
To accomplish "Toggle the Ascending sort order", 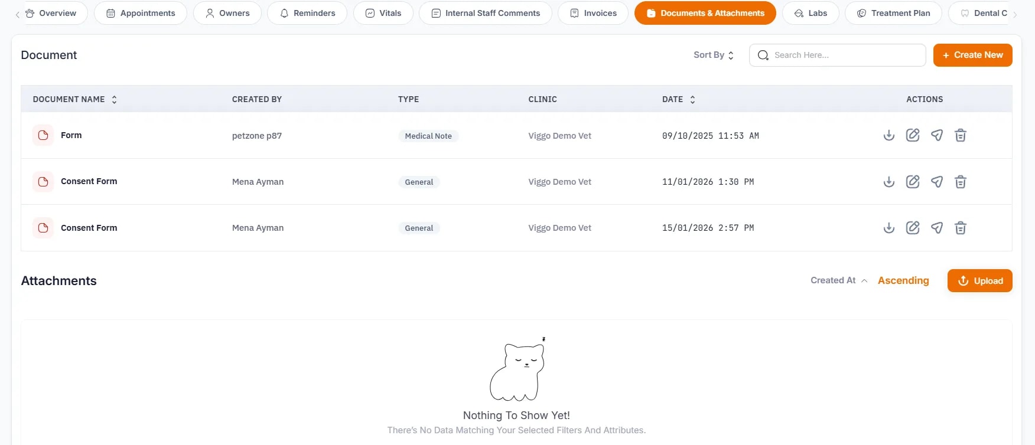I will coord(903,280).
